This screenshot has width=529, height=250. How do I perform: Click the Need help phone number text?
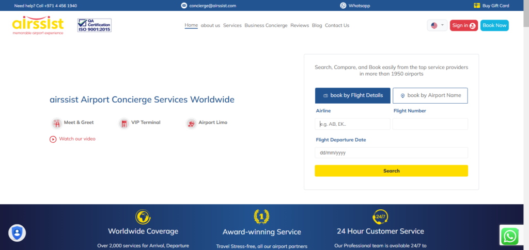[x=45, y=6]
